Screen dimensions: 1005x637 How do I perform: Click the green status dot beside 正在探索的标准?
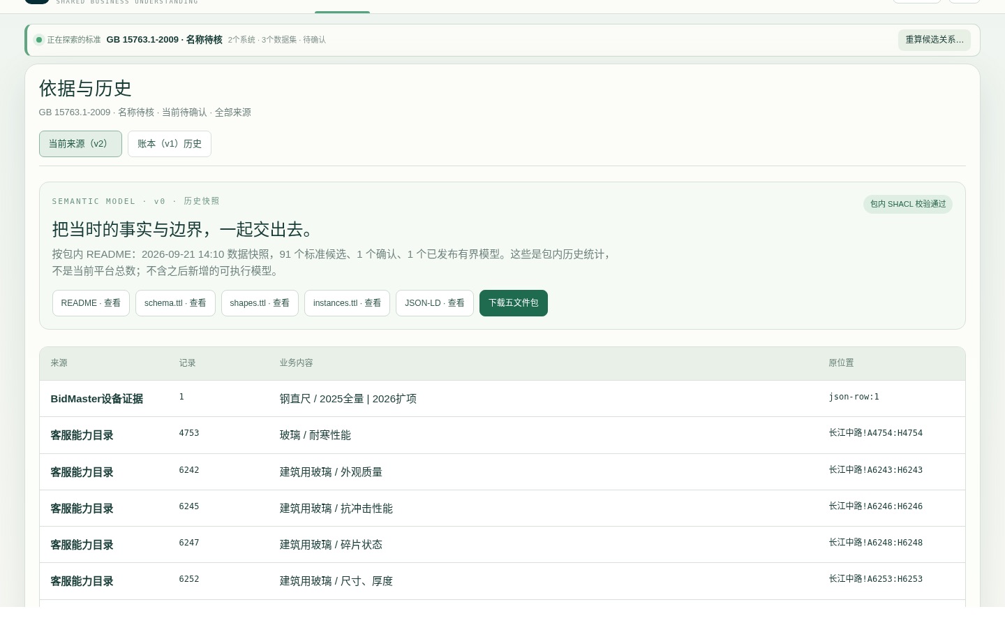pos(39,40)
